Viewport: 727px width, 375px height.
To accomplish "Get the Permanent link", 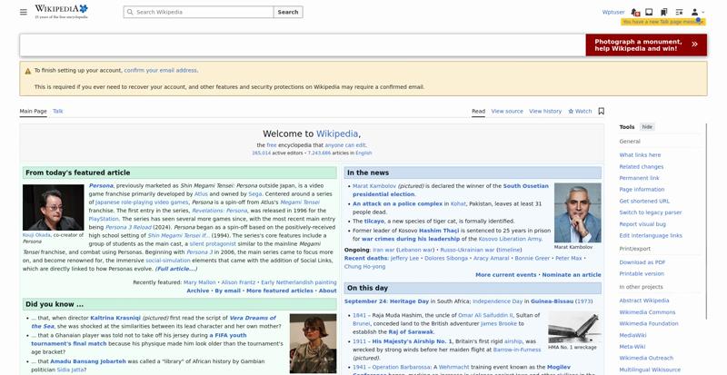I will click(x=639, y=178).
